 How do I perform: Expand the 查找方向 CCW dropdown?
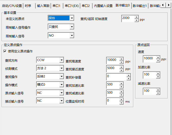[62, 60]
